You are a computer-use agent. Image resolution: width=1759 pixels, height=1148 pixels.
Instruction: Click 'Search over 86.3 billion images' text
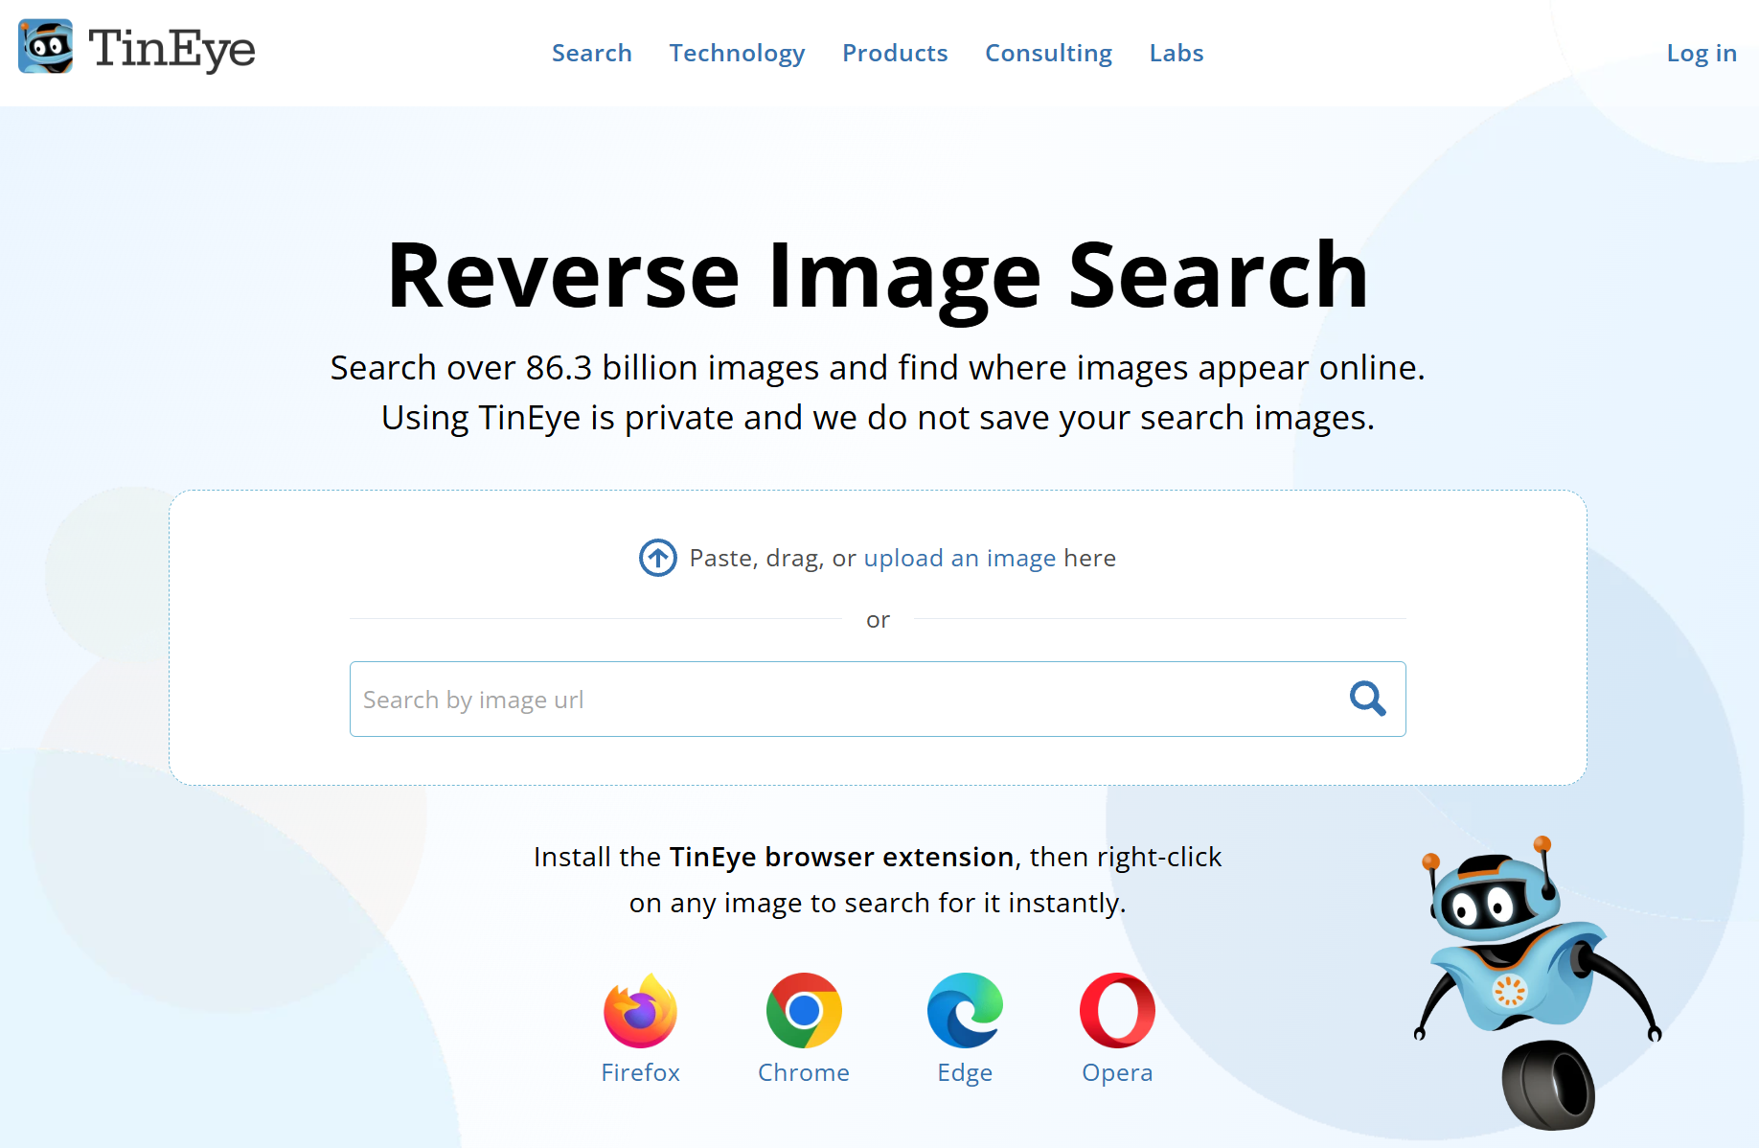click(575, 368)
